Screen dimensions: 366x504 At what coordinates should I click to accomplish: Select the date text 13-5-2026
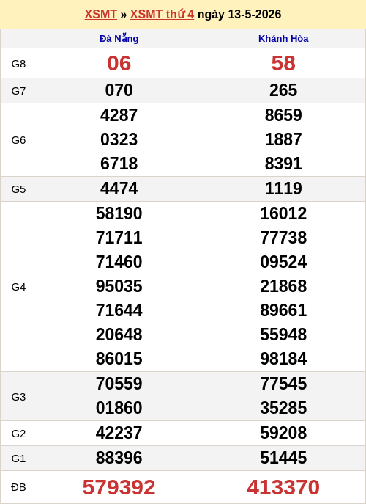255,15
